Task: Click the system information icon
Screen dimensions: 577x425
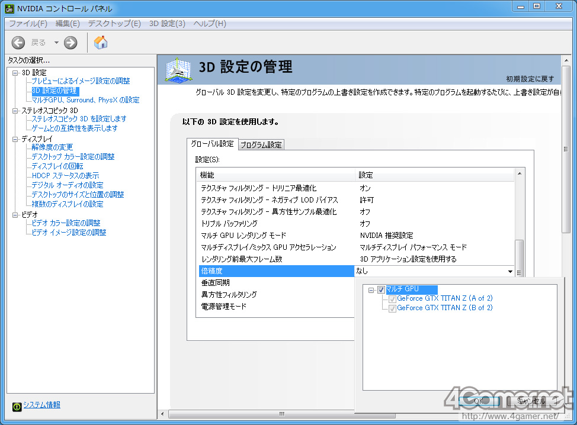Action: coord(17,406)
